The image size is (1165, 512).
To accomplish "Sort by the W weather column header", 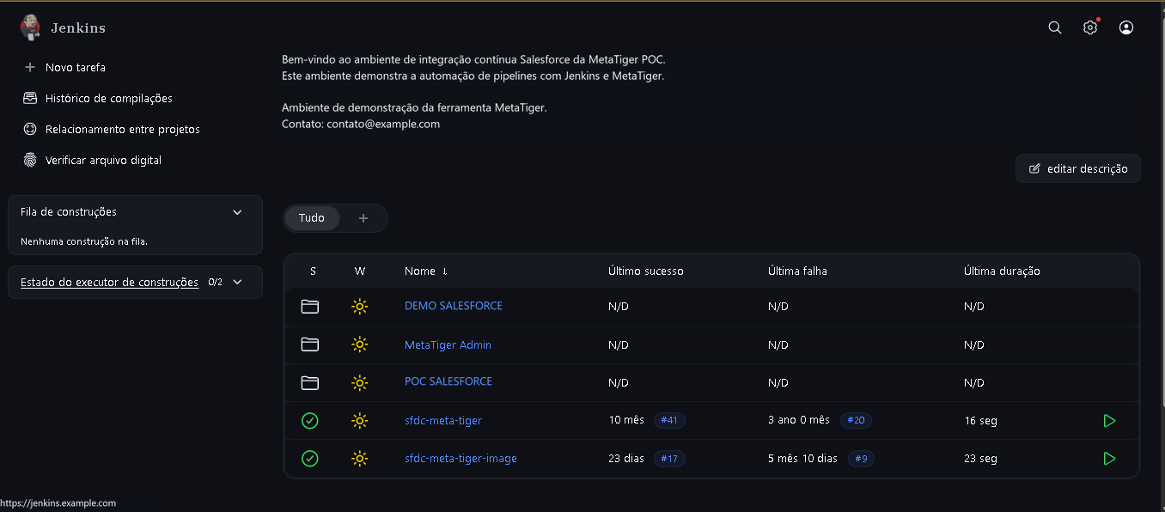I will click(x=360, y=271).
